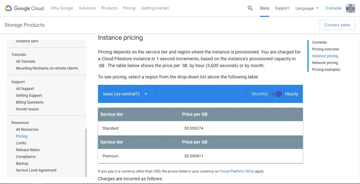This screenshot has height=184, width=360.
Task: Open the Iowa (us-central1) region dropdown
Action: [125, 94]
